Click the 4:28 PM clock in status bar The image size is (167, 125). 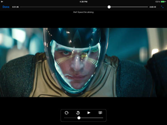83,2
